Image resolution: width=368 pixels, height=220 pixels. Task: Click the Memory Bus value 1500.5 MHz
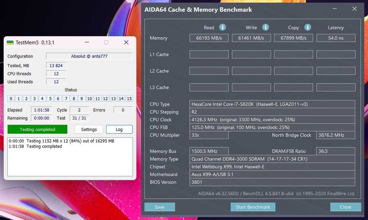(x=209, y=151)
